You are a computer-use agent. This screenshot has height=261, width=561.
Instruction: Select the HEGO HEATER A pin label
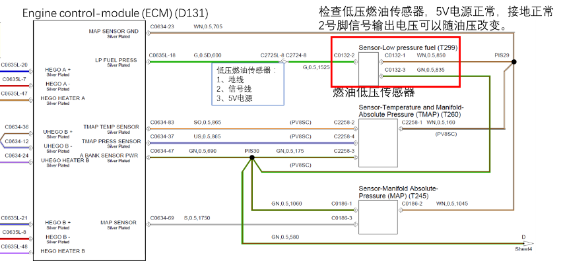pyautogui.click(x=63, y=98)
